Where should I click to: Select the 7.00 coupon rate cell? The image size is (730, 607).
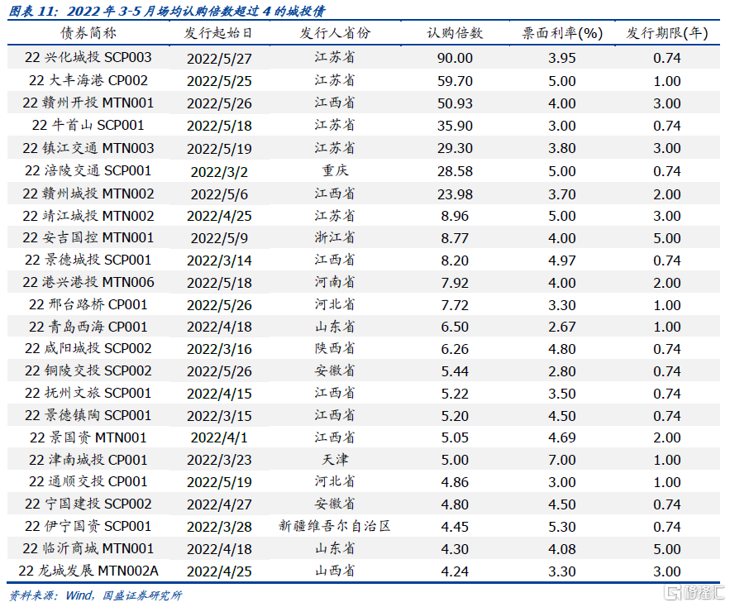tap(562, 459)
